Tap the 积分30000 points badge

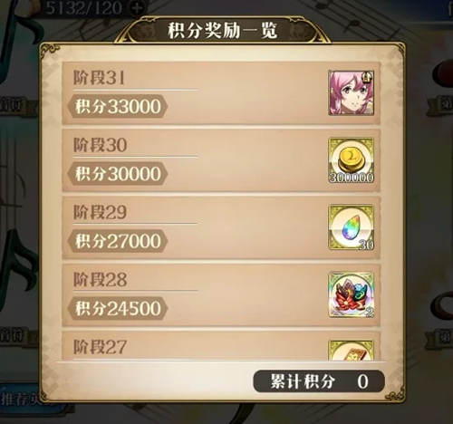click(118, 174)
